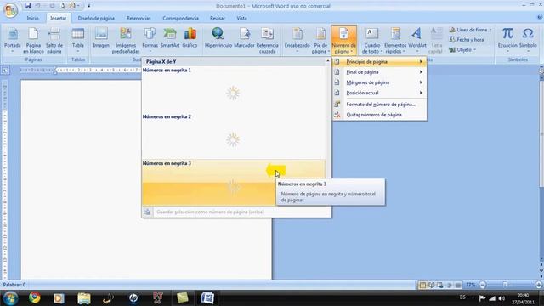Screen dimensions: 544x306
Task: Click the zoom in plus button
Action: (x=538, y=285)
